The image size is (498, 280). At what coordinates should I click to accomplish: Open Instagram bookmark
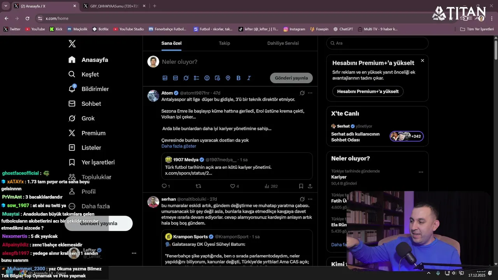[x=294, y=29]
